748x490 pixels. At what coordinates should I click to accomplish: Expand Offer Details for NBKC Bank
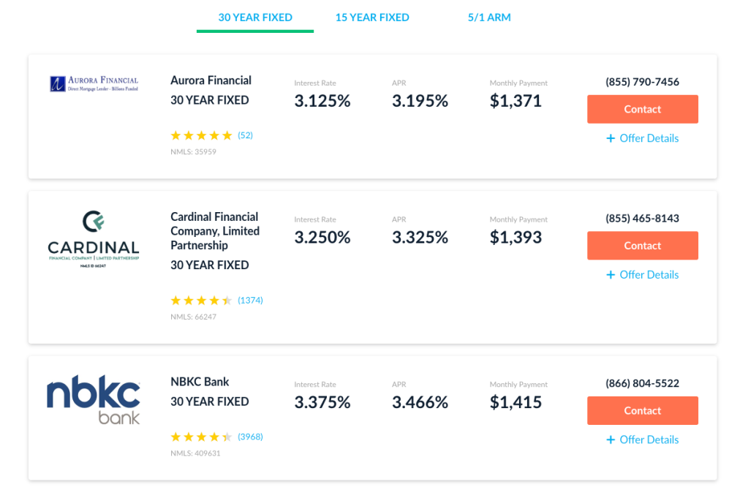(x=642, y=440)
